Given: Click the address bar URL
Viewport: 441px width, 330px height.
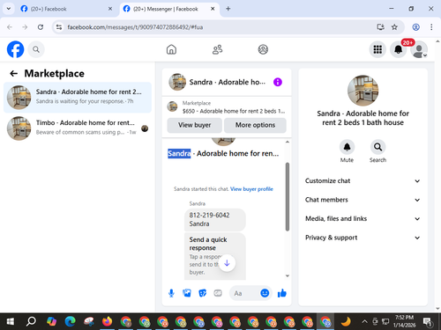Looking at the screenshot, I should click(135, 27).
